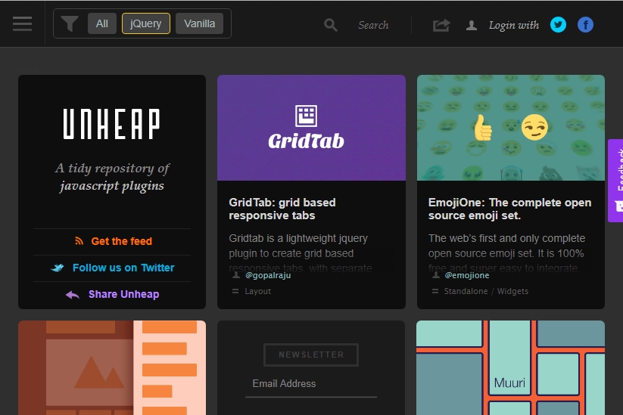Open the GridTab purple thumbnail
623x415 pixels.
pyautogui.click(x=312, y=128)
